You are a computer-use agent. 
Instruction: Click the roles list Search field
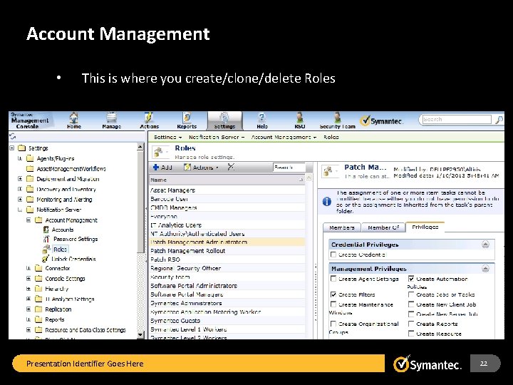point(289,168)
